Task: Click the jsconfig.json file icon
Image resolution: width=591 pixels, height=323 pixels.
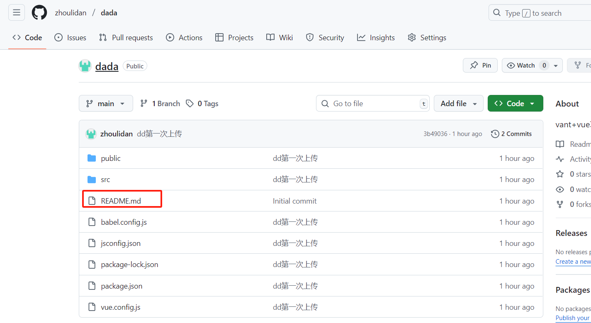Action: [x=92, y=243]
